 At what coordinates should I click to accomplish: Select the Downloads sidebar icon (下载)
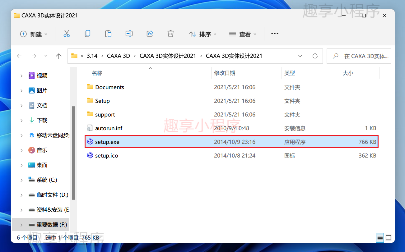[32, 120]
